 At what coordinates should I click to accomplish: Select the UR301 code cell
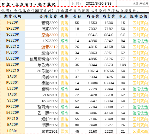(13, 131)
